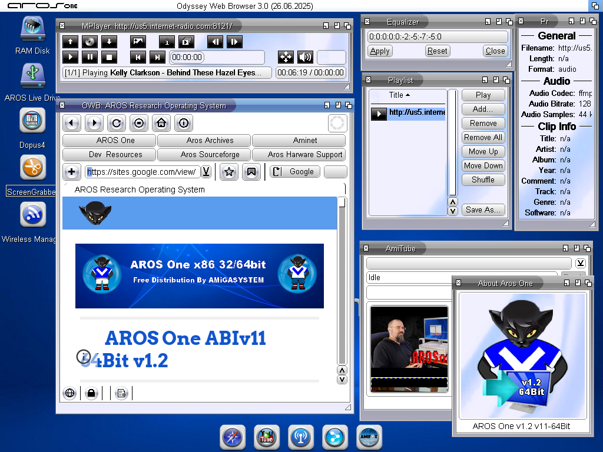Launch AmiTube from the dock
The height and width of the screenshot is (452, 603).
(267, 438)
